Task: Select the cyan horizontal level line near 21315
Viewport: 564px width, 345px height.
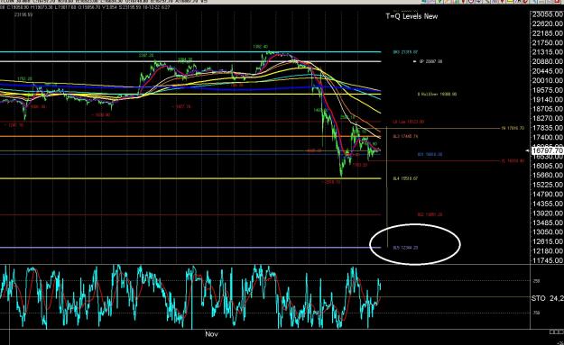Action: pyautogui.click(x=190, y=51)
